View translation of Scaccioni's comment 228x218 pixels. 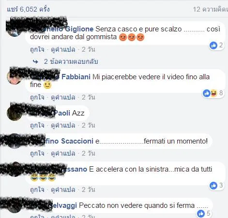(x=63, y=153)
